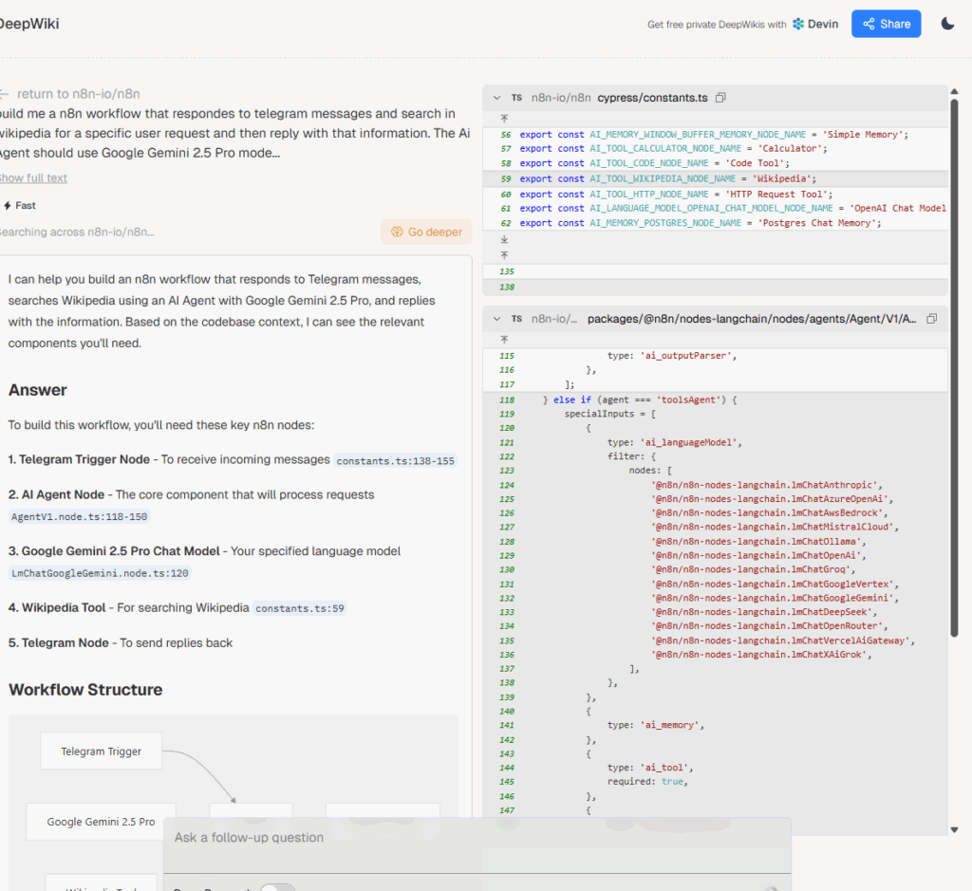Image resolution: width=972 pixels, height=891 pixels.
Task: Select the Telegram Trigger diagram node
Action: (x=101, y=751)
